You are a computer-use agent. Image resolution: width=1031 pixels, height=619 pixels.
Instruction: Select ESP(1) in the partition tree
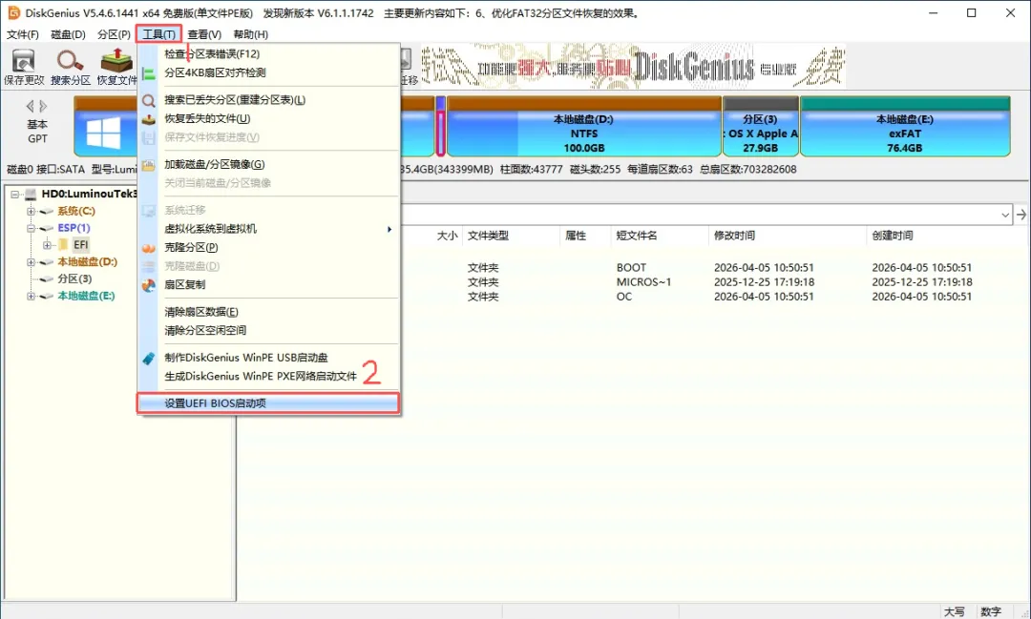tap(74, 227)
